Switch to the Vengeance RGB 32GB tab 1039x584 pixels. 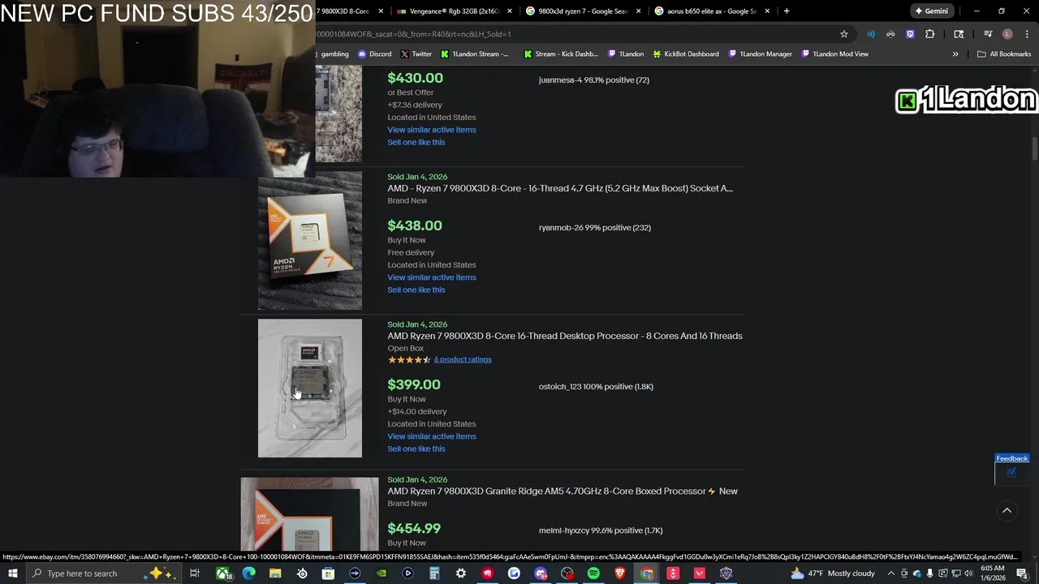[455, 11]
